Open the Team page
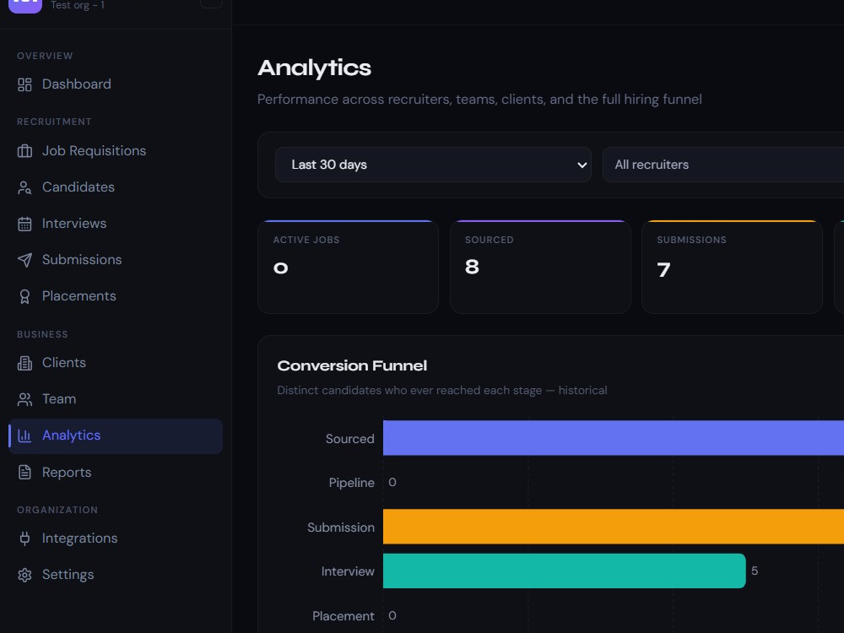Image resolution: width=844 pixels, height=633 pixels. pos(116,399)
